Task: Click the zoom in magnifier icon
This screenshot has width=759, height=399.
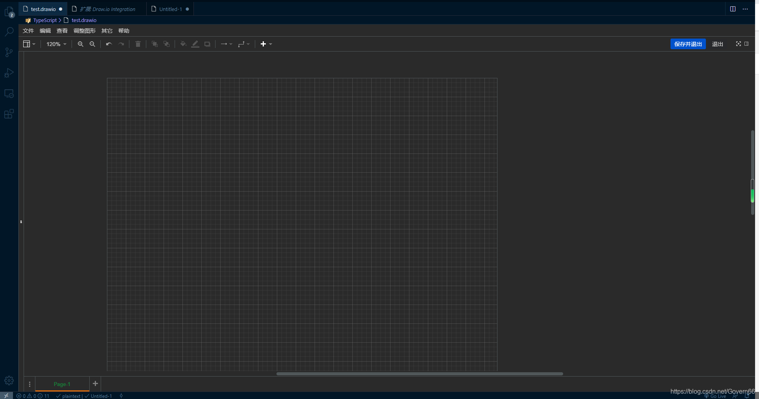Action: click(81, 44)
